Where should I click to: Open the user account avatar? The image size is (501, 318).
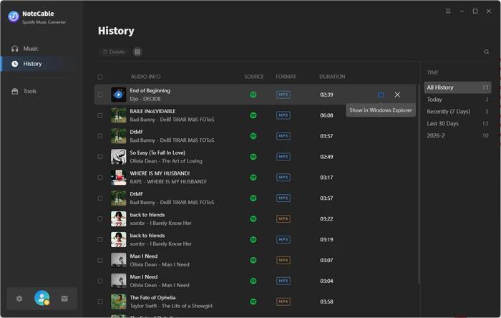tap(42, 298)
